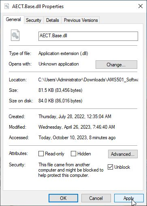Switch to the Details tab
147x206 pixels.
point(53,20)
